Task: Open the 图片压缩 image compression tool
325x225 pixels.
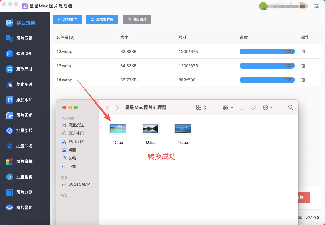Action: (x=24, y=38)
